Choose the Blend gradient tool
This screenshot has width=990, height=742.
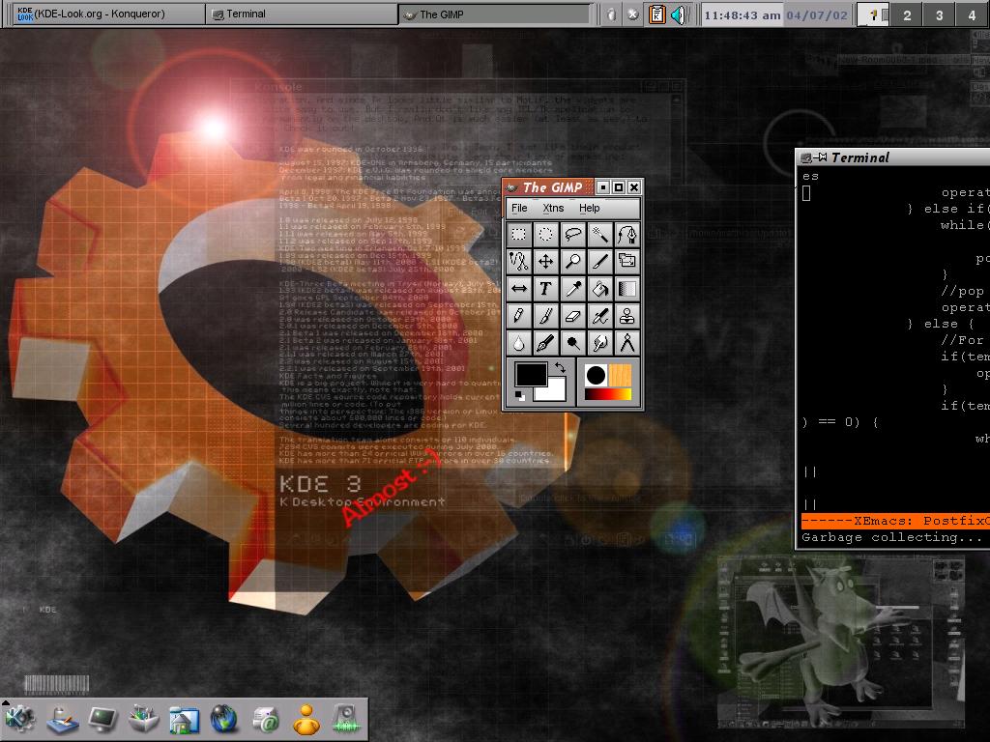(x=626, y=288)
